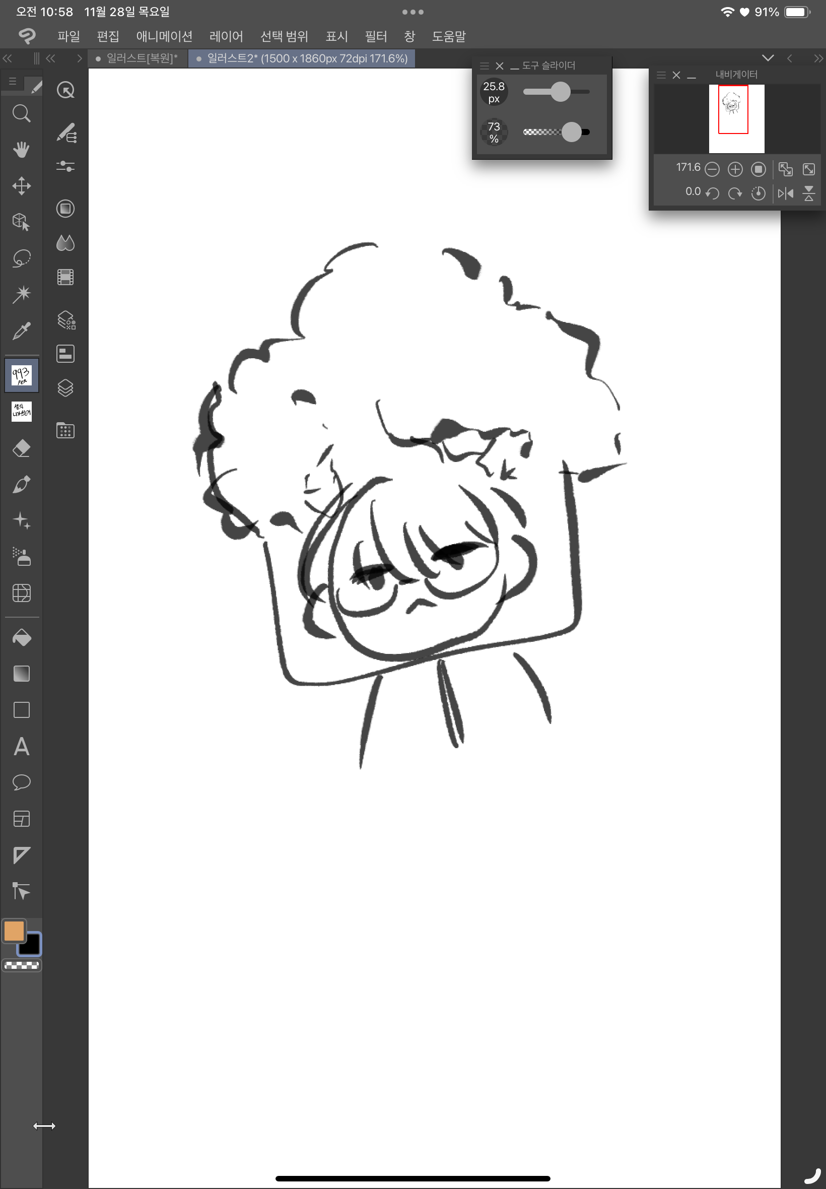Select the Gradient tool
Image resolution: width=826 pixels, height=1189 pixels.
(x=21, y=674)
